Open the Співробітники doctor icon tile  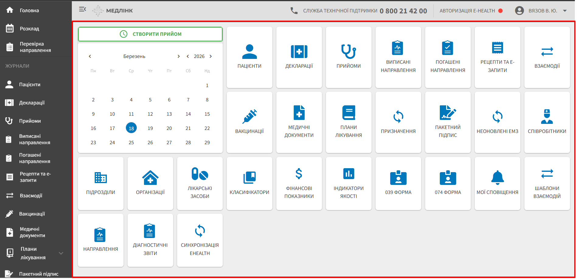(547, 122)
